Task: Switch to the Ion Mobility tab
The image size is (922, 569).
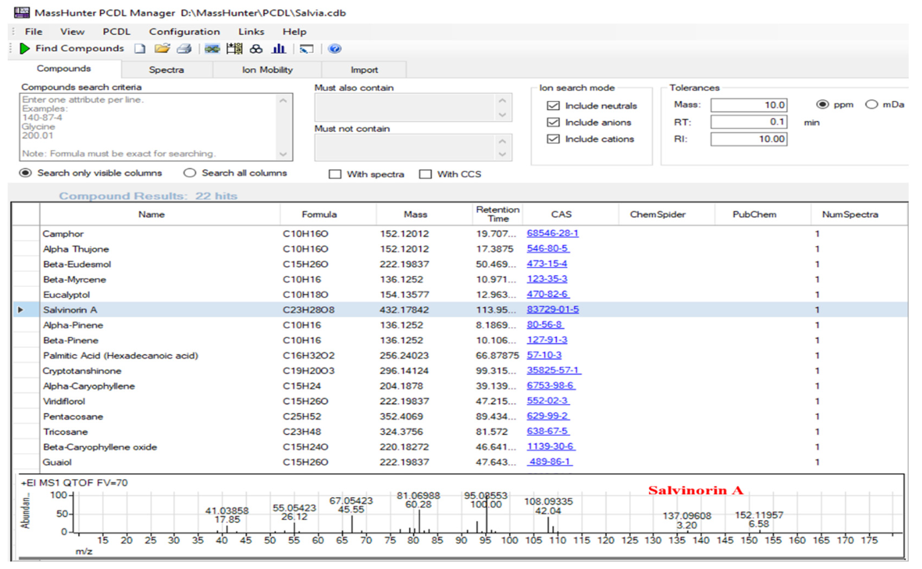Action: pos(267,70)
